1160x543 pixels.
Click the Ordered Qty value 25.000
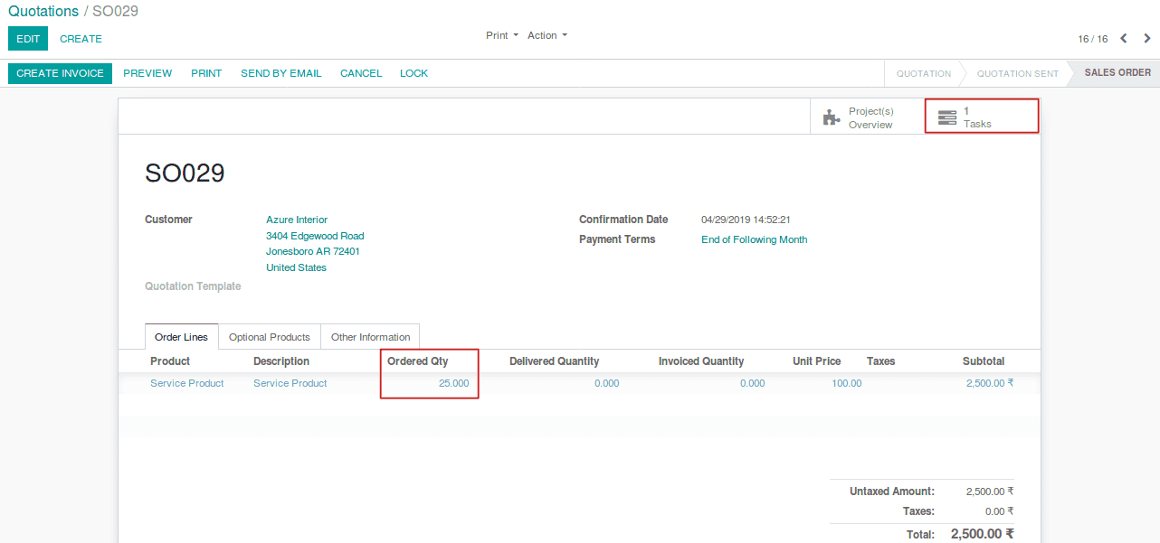point(453,383)
